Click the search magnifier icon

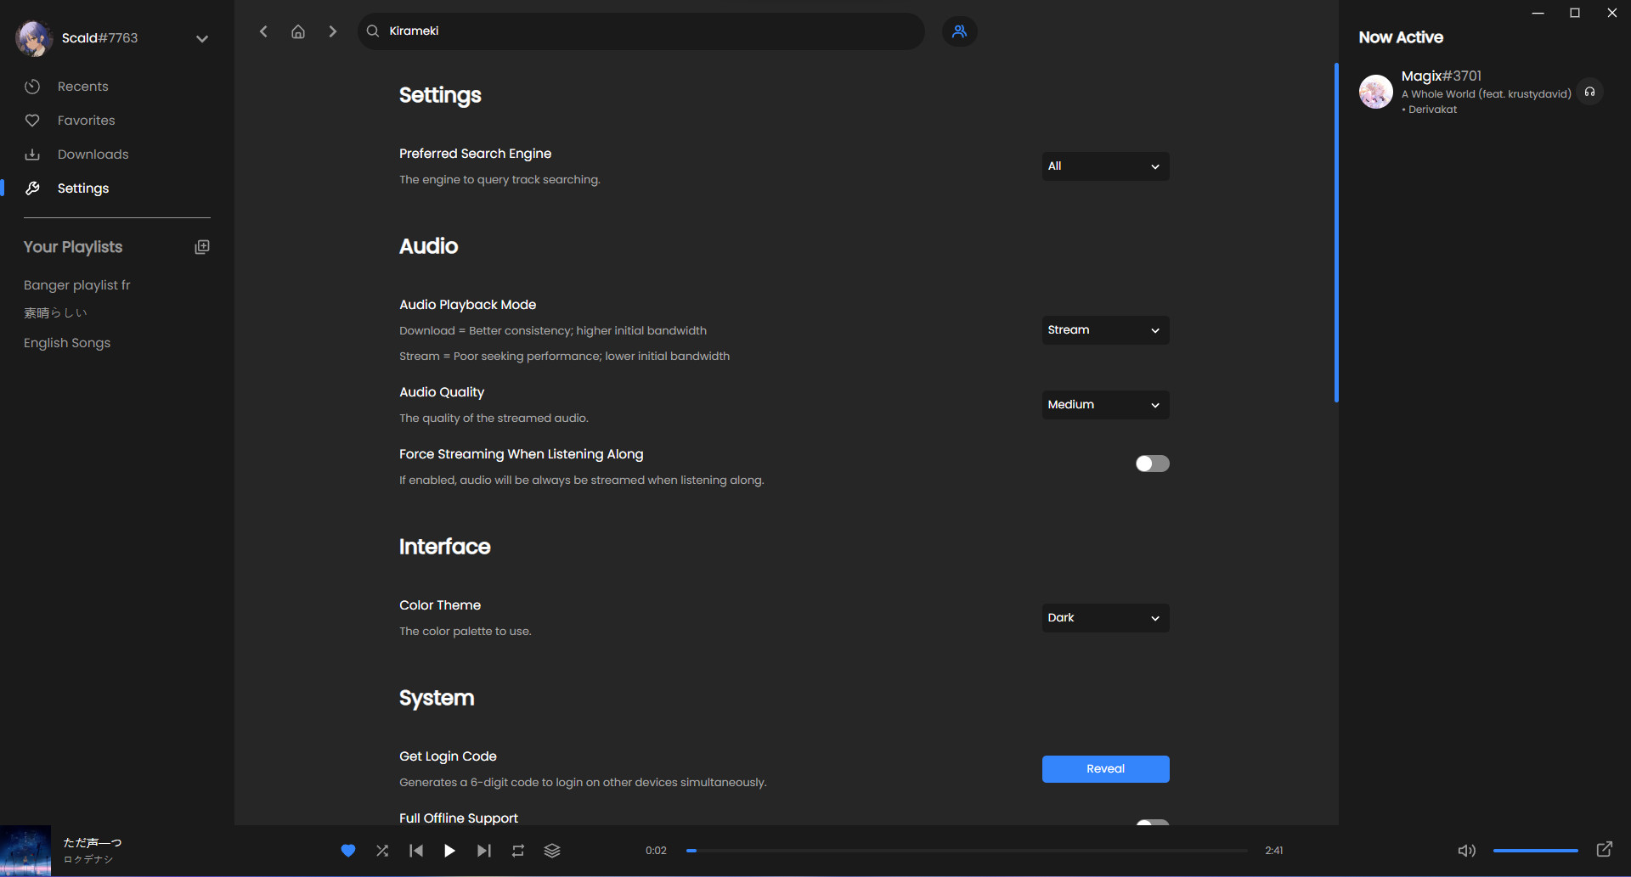373,31
